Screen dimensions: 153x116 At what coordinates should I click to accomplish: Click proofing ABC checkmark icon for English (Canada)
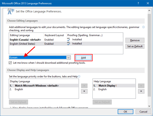click(x=68, y=40)
